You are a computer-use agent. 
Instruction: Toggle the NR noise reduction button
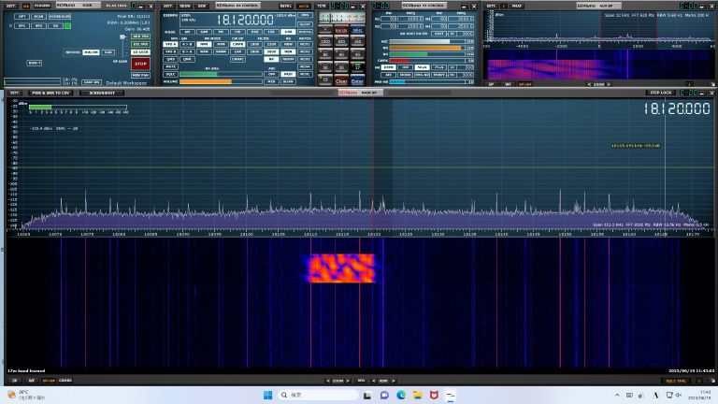tap(271, 59)
